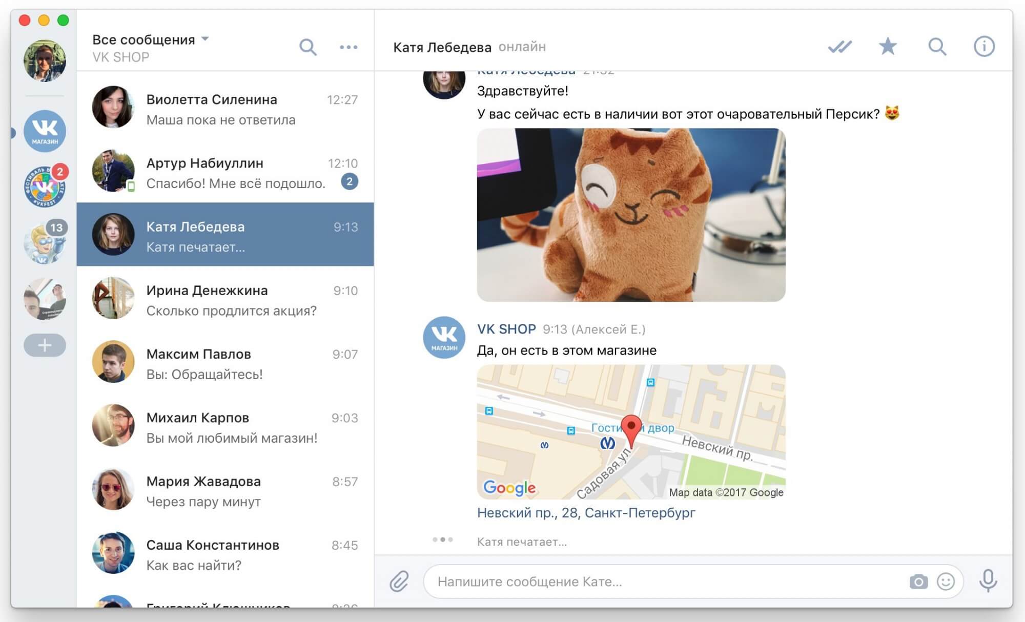Click the microphone voice message icon
Screen dimensions: 1025x622
click(988, 581)
